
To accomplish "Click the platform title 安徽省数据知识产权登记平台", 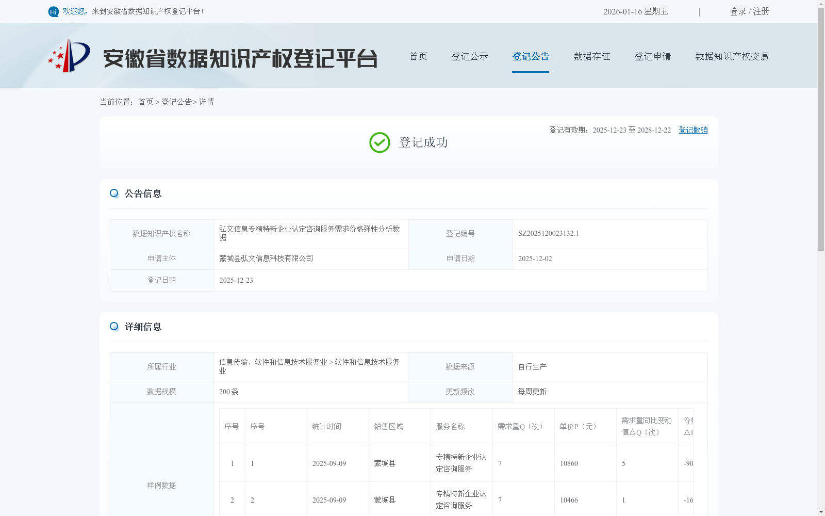I will click(240, 58).
